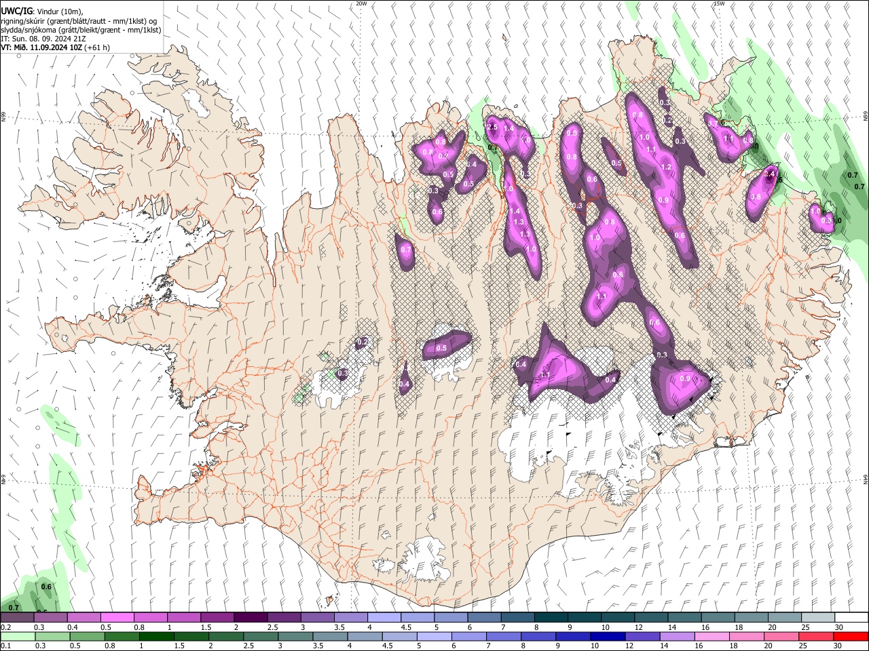Pick the light violet 14–16 rain legend swatch
The width and height of the screenshot is (869, 651).
coord(676,636)
